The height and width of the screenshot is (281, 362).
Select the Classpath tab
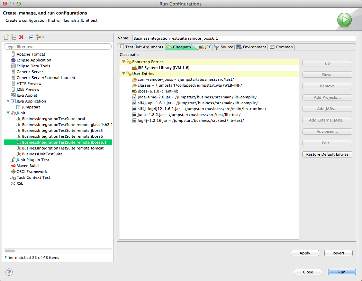point(179,47)
